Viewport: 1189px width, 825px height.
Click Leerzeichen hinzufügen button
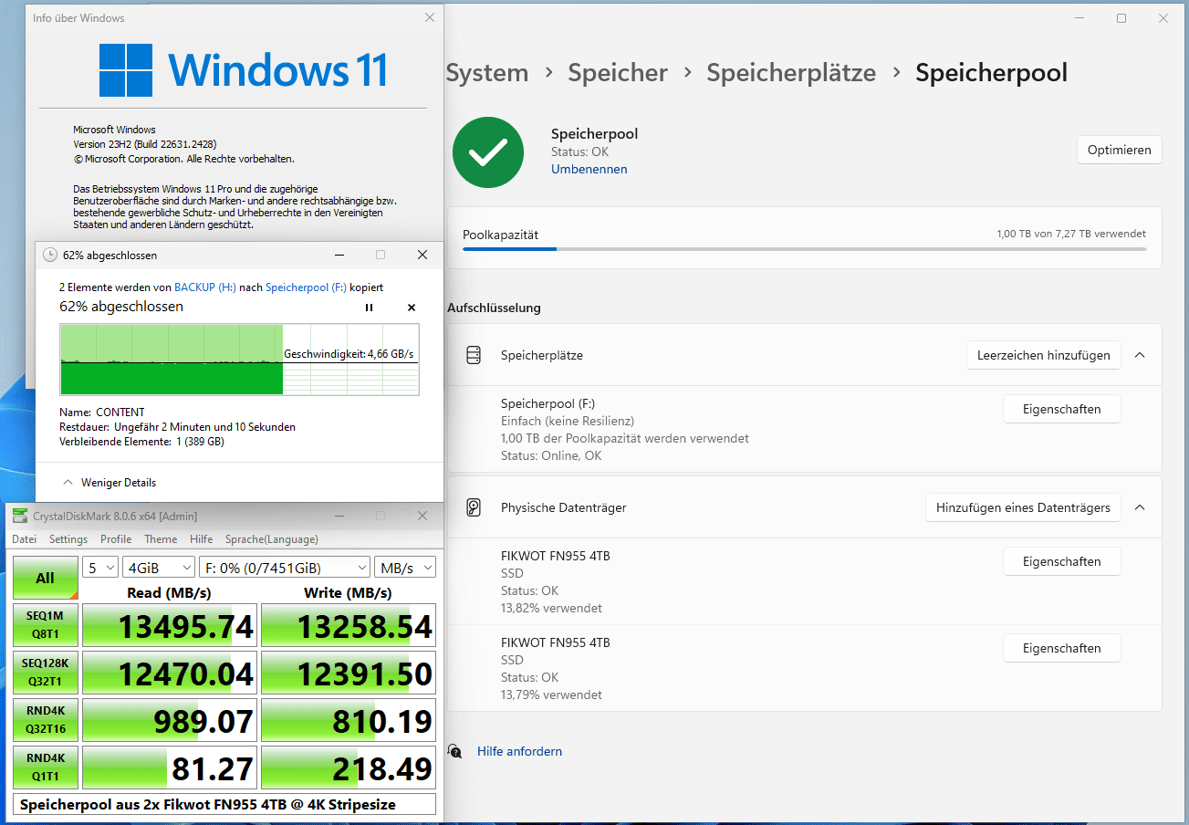(x=1043, y=355)
